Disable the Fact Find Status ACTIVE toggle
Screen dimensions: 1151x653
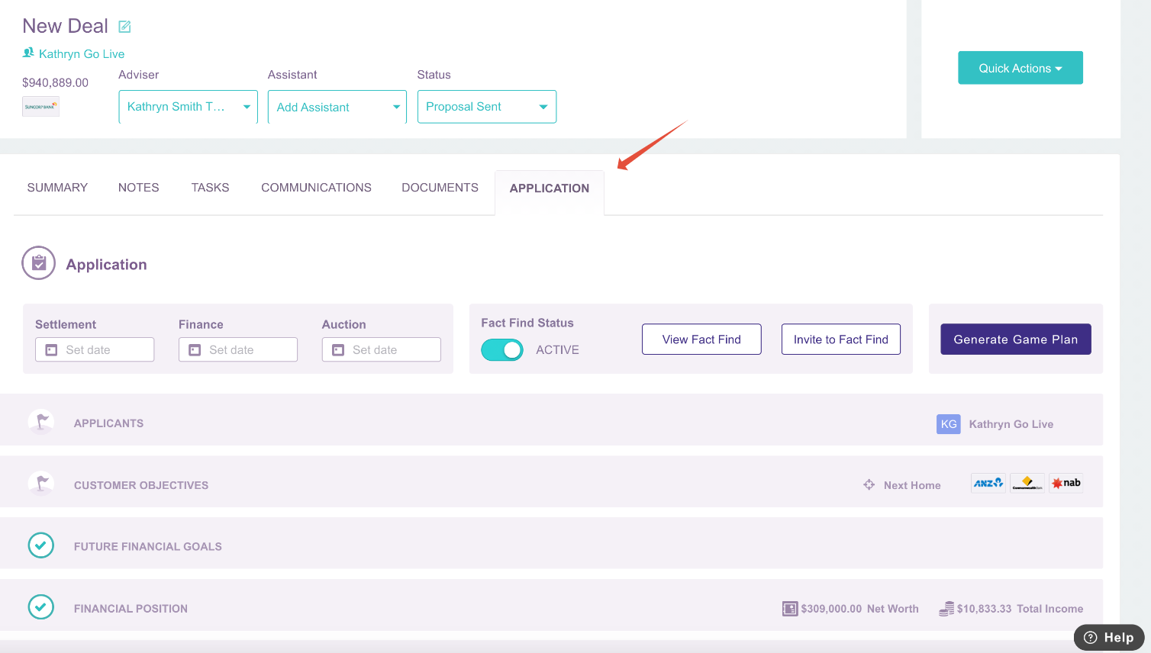click(x=502, y=349)
